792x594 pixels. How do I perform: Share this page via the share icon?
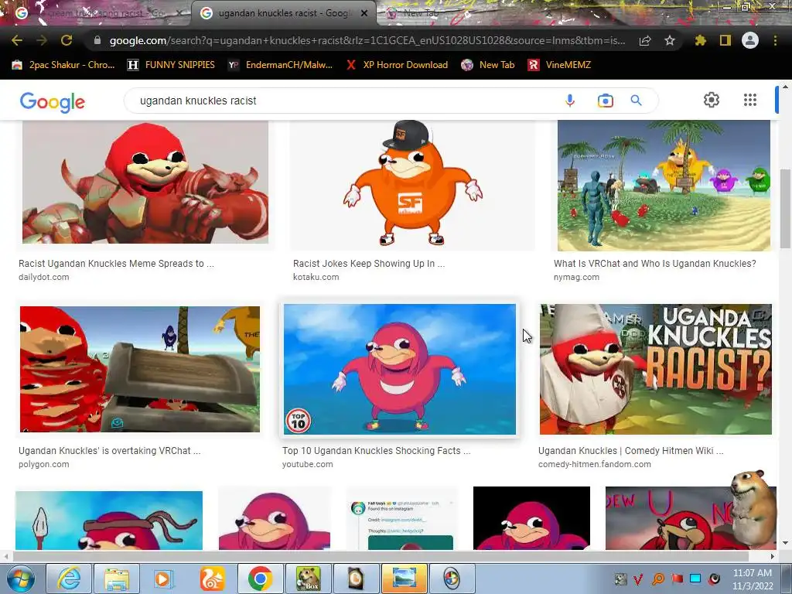click(x=645, y=40)
